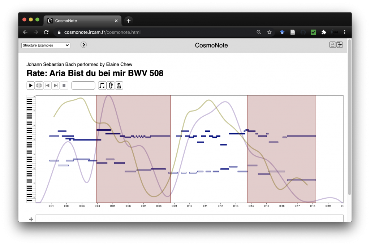Toggle the metronome button
Screen dimensions: 370x246
click(x=119, y=85)
